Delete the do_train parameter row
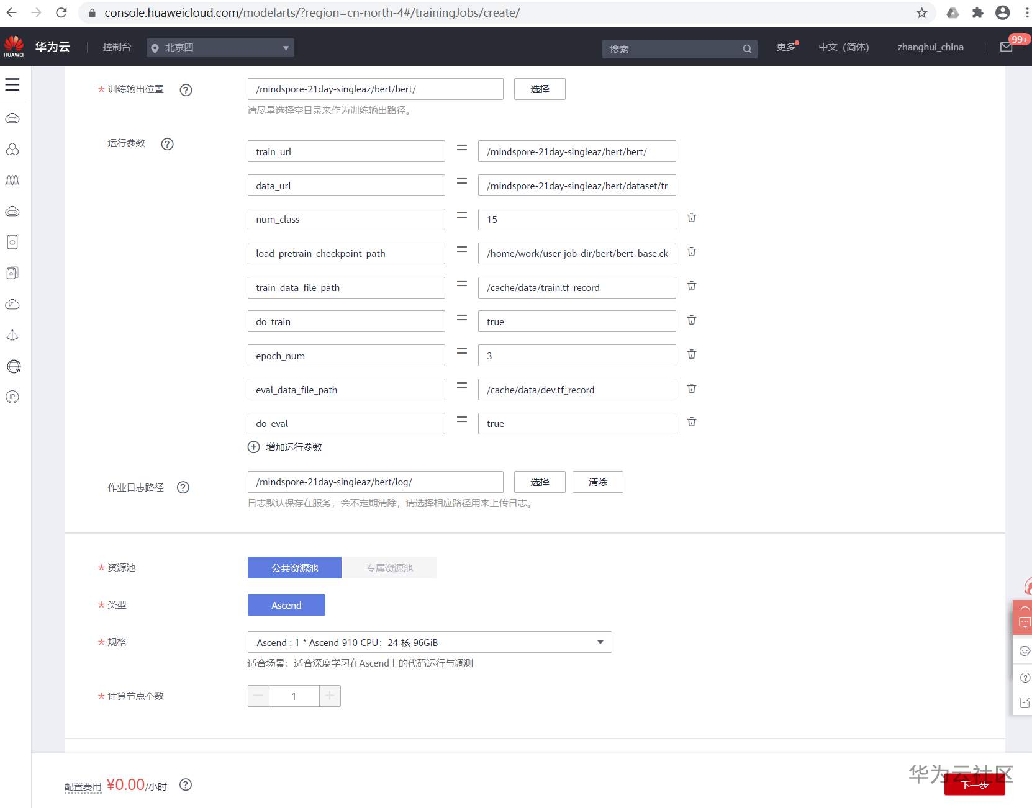The width and height of the screenshot is (1032, 808). tap(692, 320)
